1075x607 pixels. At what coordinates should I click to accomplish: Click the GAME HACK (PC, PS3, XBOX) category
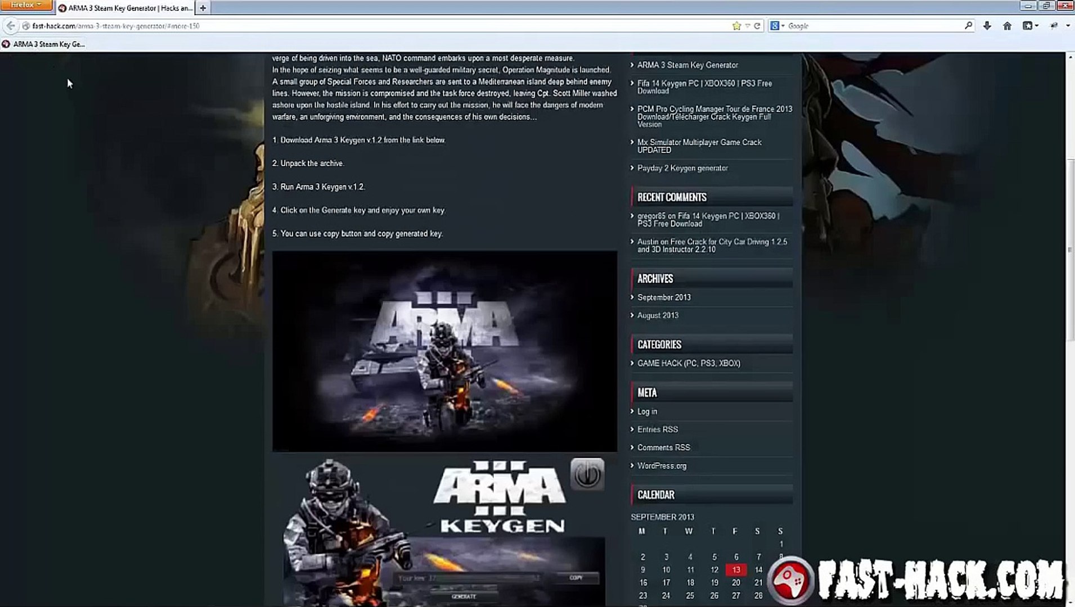(689, 363)
